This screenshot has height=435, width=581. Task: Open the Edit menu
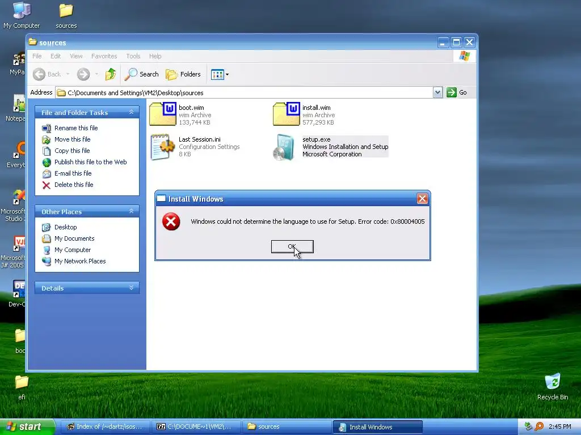tap(56, 56)
